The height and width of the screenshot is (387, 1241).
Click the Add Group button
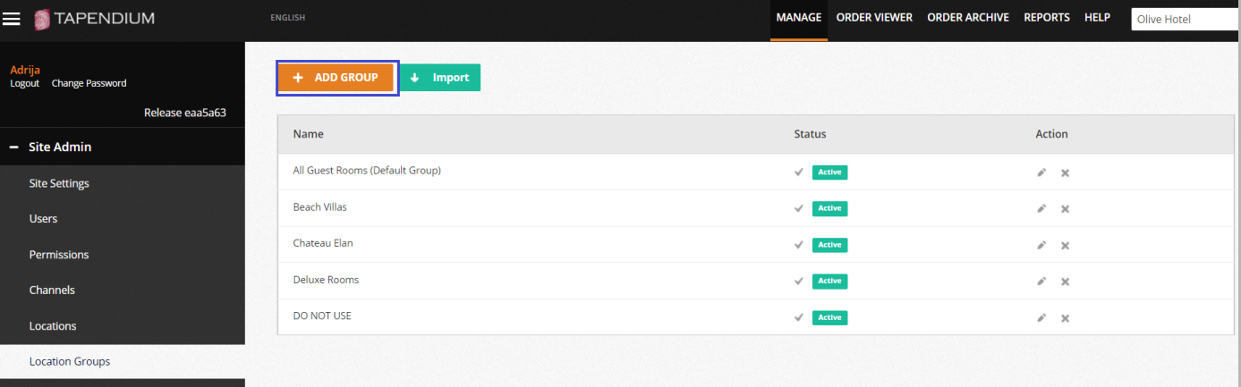click(x=336, y=78)
